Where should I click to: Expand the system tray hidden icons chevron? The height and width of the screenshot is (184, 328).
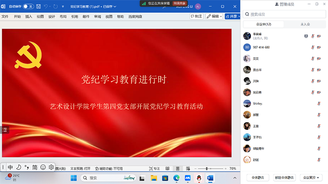click(235, 178)
